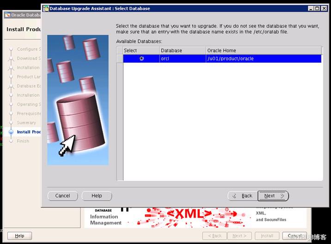Click the Install Product step bullet icon
This screenshot has width=331, height=244.
(x=11, y=132)
